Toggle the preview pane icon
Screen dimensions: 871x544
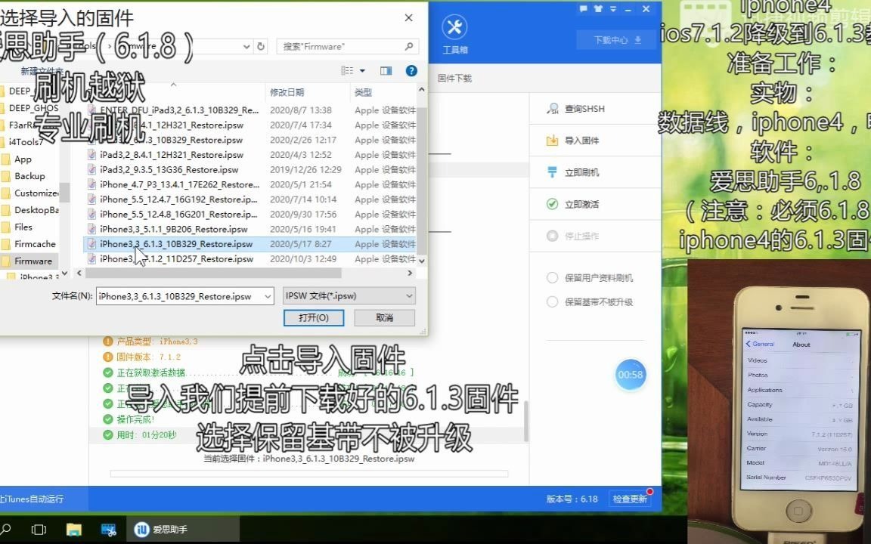386,70
